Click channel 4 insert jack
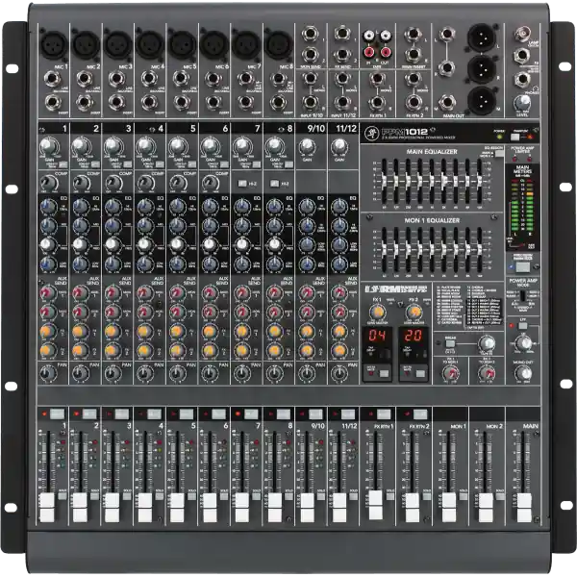The image size is (577, 577). (x=149, y=102)
